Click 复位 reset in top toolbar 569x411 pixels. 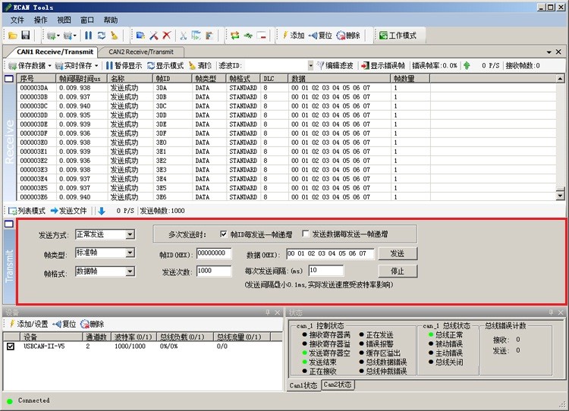click(x=320, y=35)
